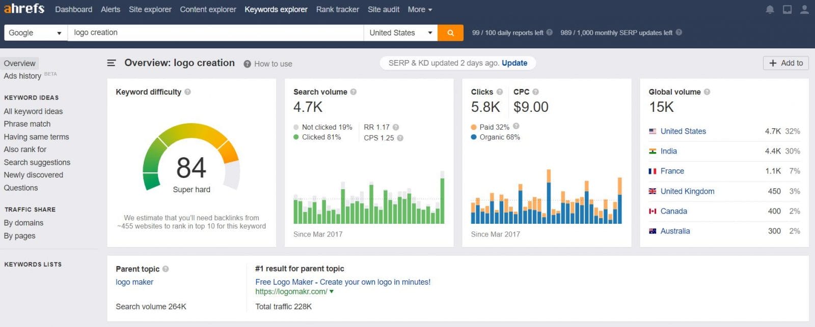Click the India flag icon
The height and width of the screenshot is (327, 815).
coord(653,151)
